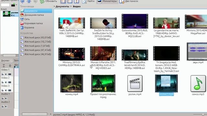Mute the Audio 1 track
The width and height of the screenshot is (207, 116).
6,98
